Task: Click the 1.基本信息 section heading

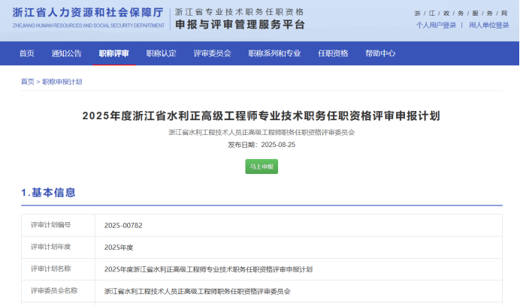Action: pyautogui.click(x=49, y=193)
